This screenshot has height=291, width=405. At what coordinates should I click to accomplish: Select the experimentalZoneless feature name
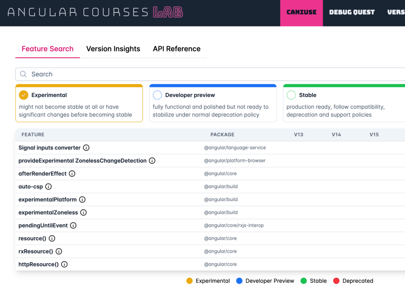click(x=48, y=212)
